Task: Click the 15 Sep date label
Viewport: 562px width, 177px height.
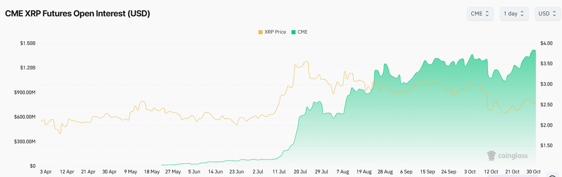Action: coord(427,172)
